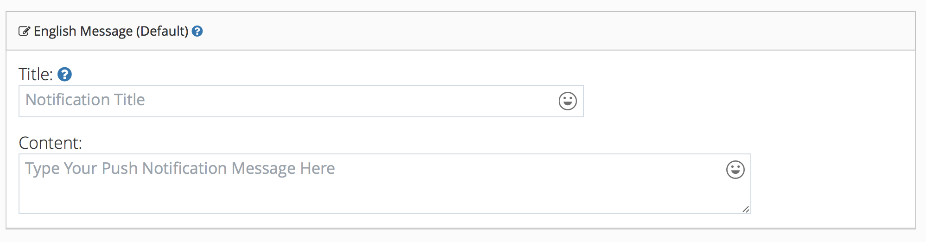Show tooltip via header blue question mark

(x=197, y=31)
